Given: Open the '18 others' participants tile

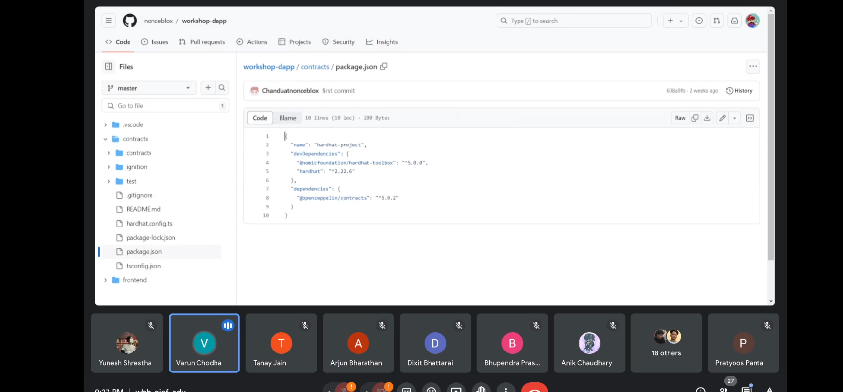Looking at the screenshot, I should click(666, 343).
